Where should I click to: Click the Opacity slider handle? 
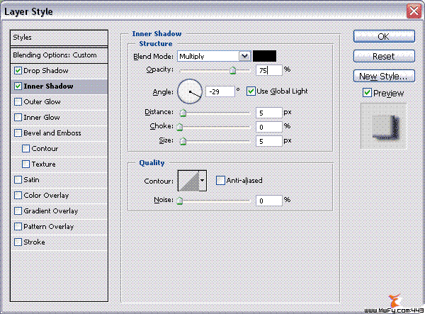coord(232,70)
